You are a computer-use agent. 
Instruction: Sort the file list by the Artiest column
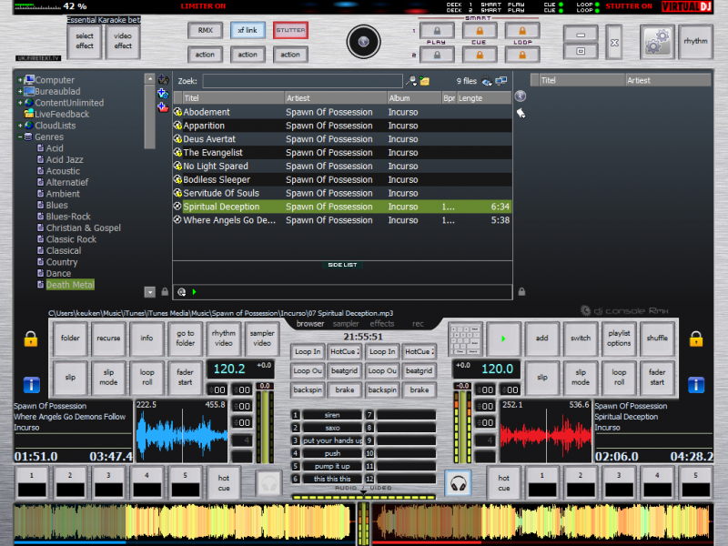click(336, 98)
